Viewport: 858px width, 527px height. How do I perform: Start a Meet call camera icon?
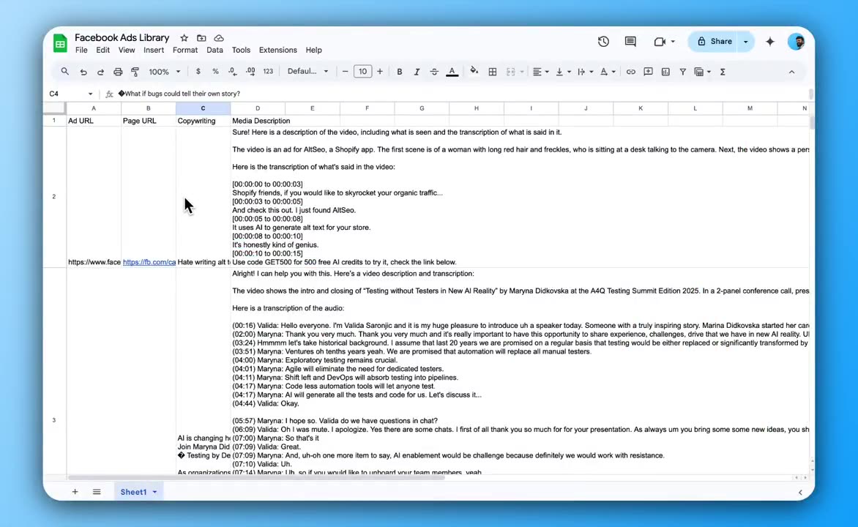[x=660, y=42]
